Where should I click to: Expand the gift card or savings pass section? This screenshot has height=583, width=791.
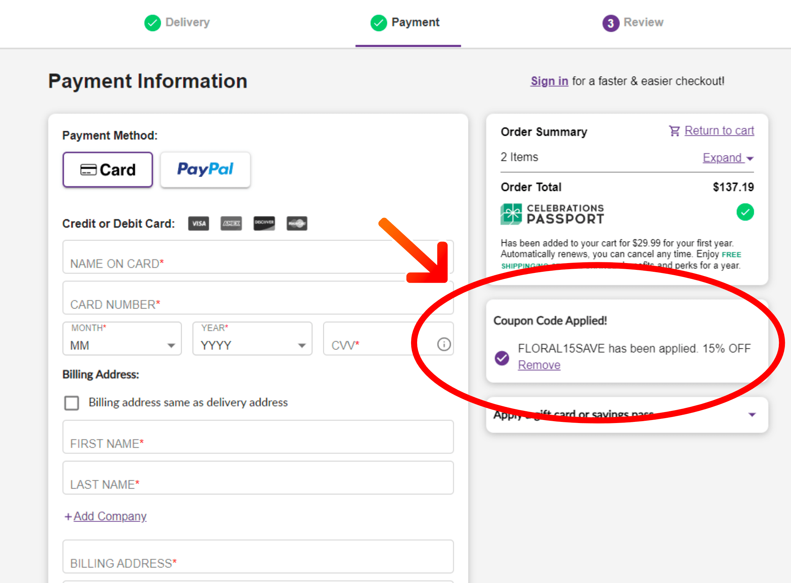(627, 415)
